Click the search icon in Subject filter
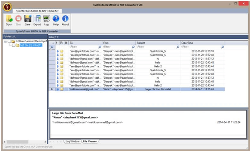This screenshot has height=152, width=251. (178, 47)
